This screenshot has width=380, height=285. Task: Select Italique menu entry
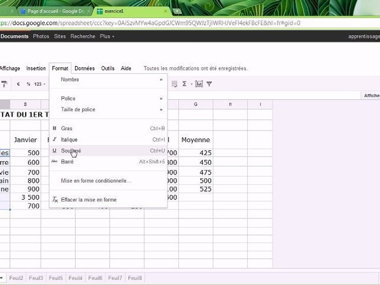pyautogui.click(x=108, y=140)
